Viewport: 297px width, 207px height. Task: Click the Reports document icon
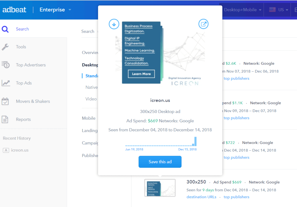pyautogui.click(x=5, y=119)
